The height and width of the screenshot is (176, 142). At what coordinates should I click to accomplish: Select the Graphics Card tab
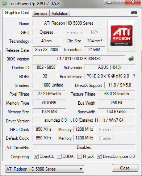17,13
